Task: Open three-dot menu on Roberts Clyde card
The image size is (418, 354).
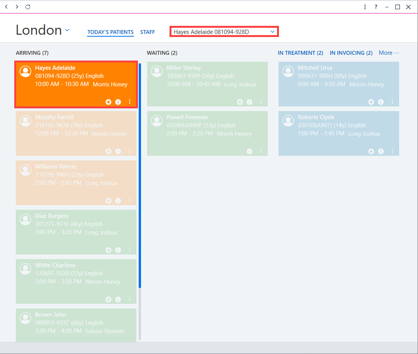Action: click(393, 151)
